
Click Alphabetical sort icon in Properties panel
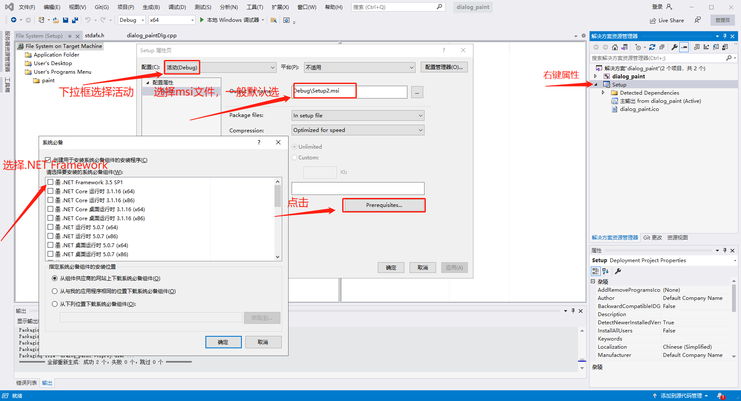605,271
